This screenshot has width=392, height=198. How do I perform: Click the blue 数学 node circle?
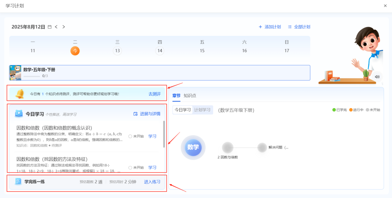[193, 147]
